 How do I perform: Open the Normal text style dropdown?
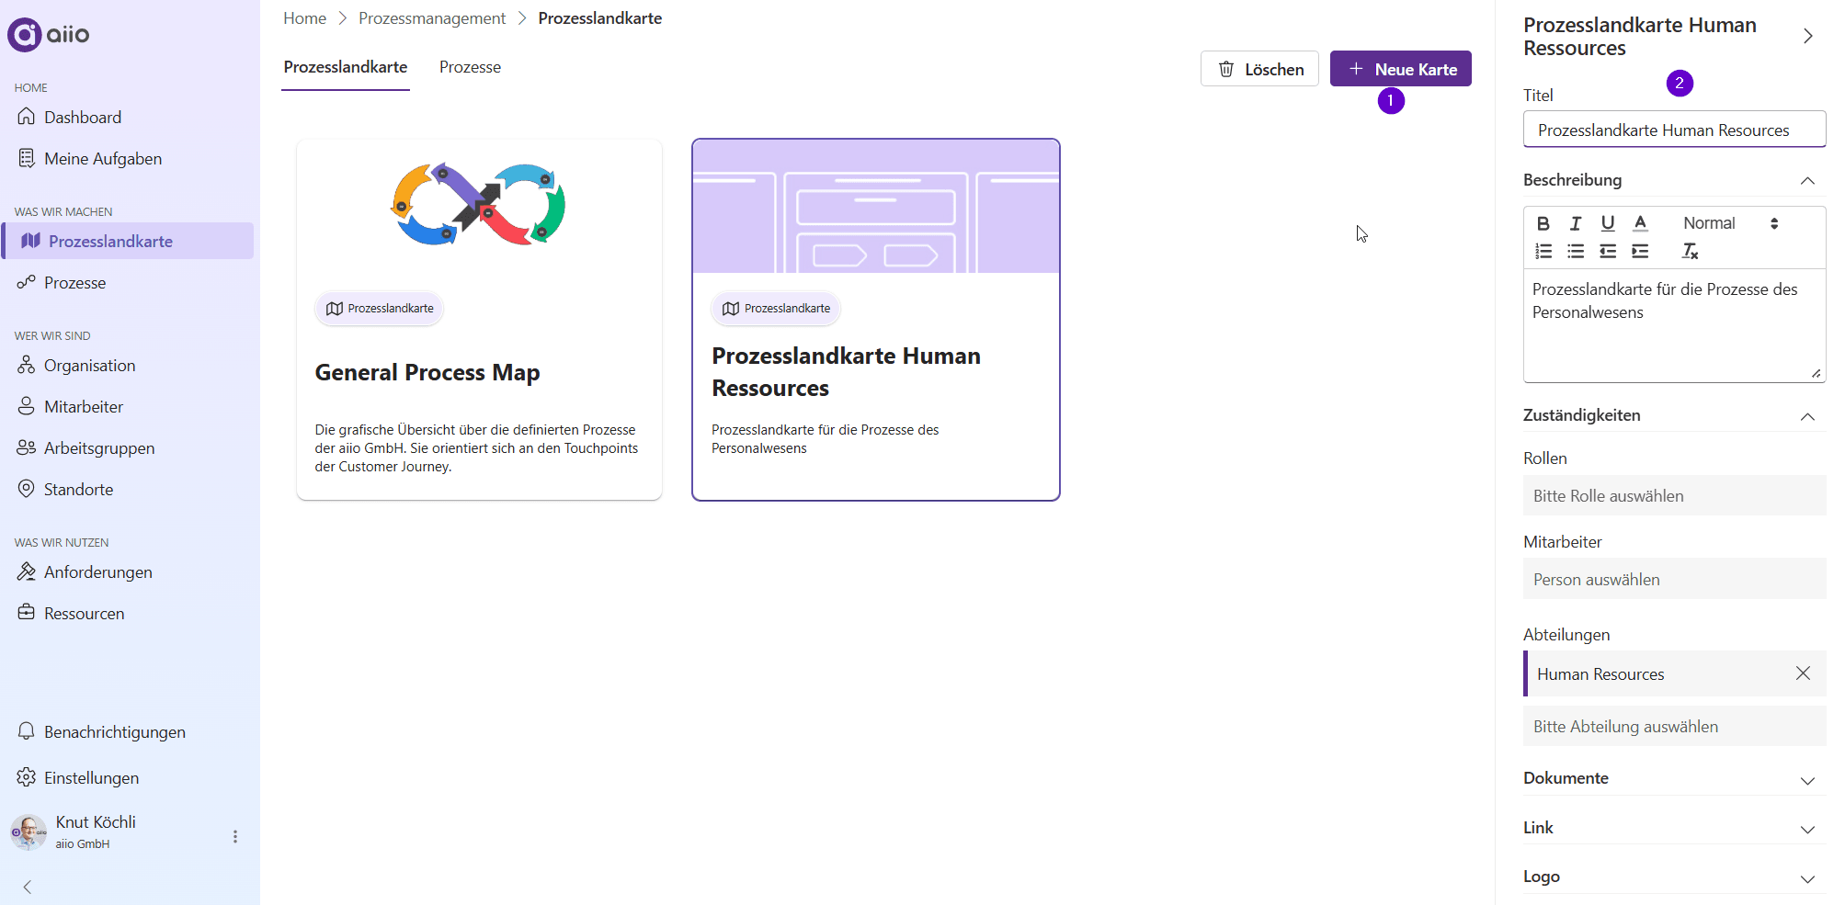[1730, 223]
